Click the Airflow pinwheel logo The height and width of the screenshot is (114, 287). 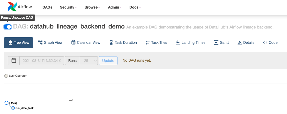[12, 7]
